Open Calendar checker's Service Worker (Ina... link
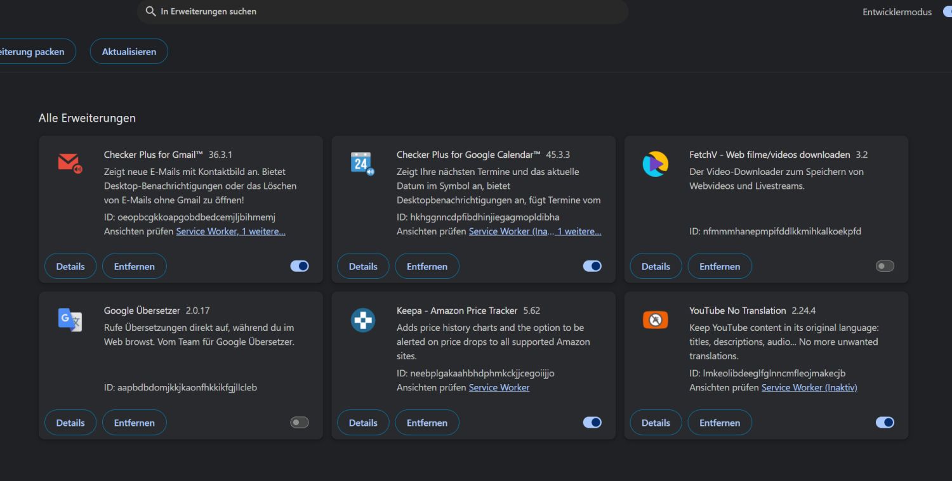Viewport: 952px width, 481px height. (510, 231)
